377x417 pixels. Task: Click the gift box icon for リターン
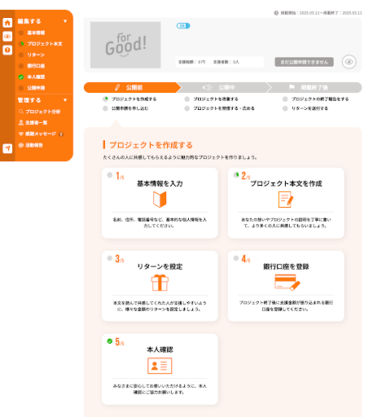(x=160, y=283)
